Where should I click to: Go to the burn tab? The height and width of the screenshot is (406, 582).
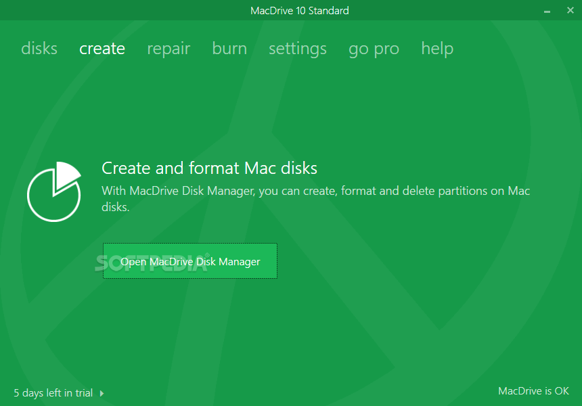click(229, 49)
